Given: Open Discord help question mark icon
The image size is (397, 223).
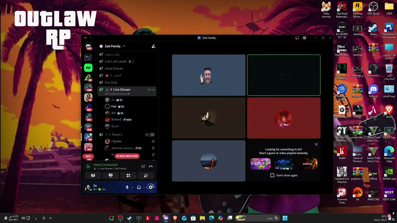Looking at the screenshot, I should tap(305, 38).
